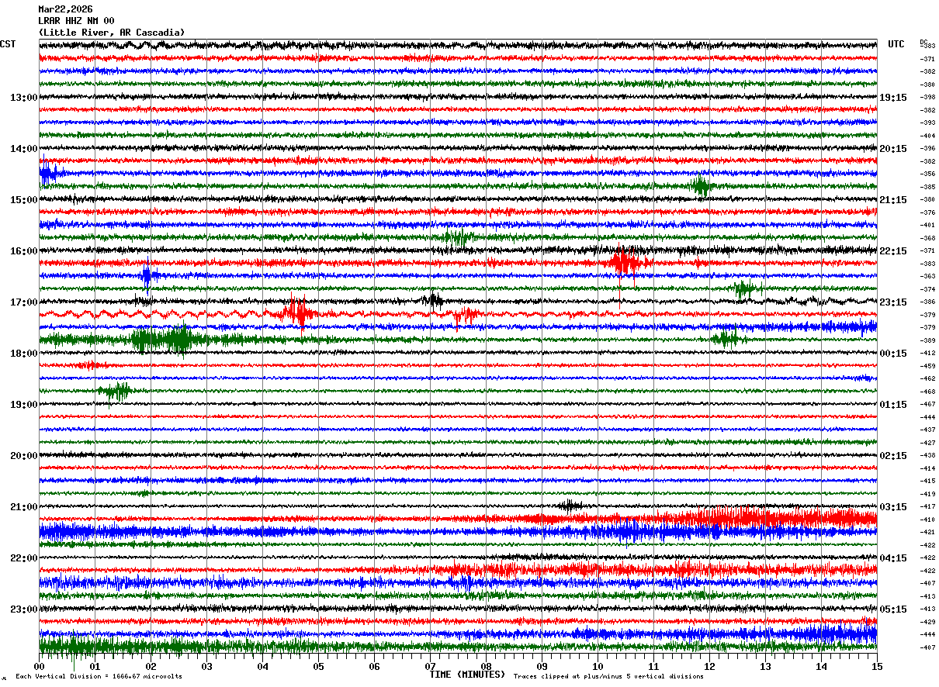Click the minute 08 axis tick label
939x687 pixels.
coord(486,666)
